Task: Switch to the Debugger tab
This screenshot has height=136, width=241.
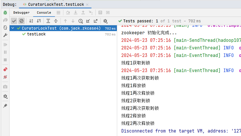Action: coord(21,12)
